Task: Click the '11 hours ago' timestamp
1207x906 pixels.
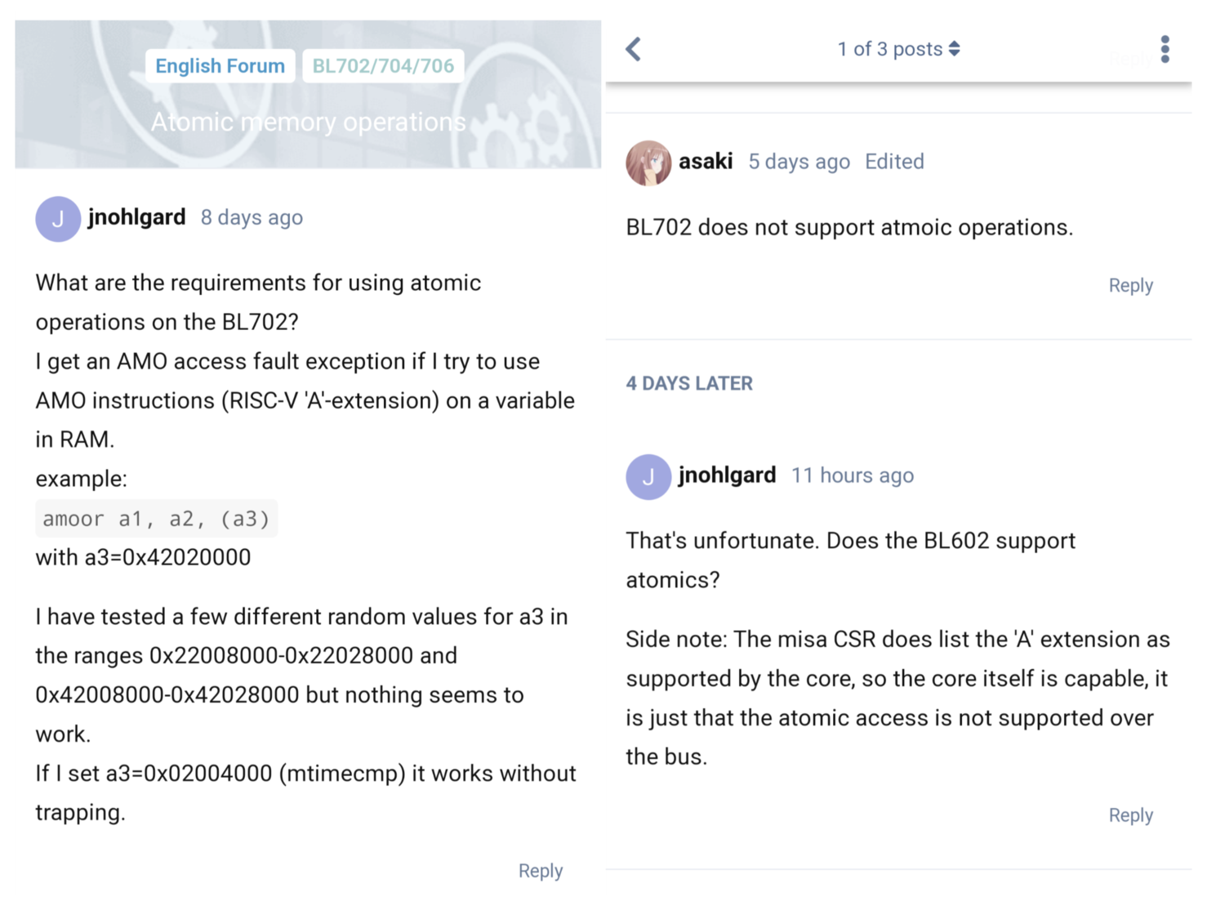Action: (853, 475)
